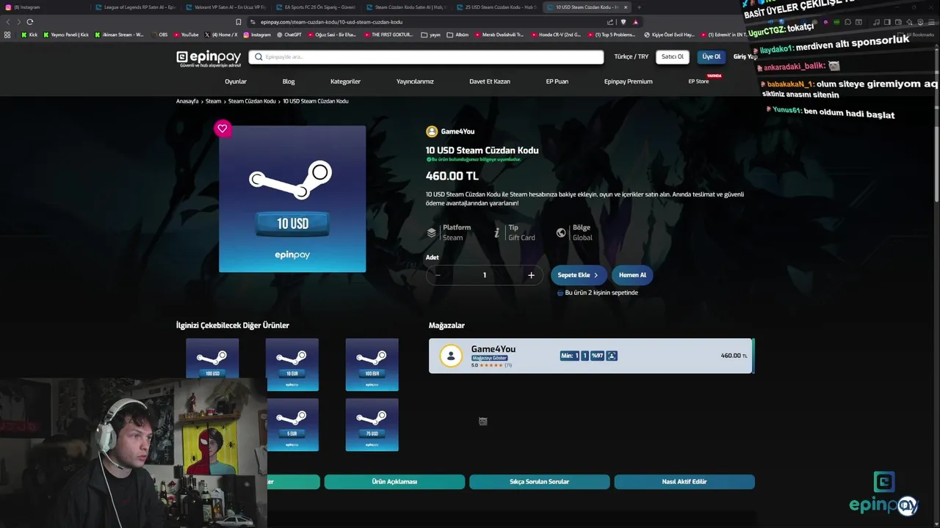Open the 100 EUR Steam card thumbnail
The height and width of the screenshot is (528, 940).
(372, 364)
